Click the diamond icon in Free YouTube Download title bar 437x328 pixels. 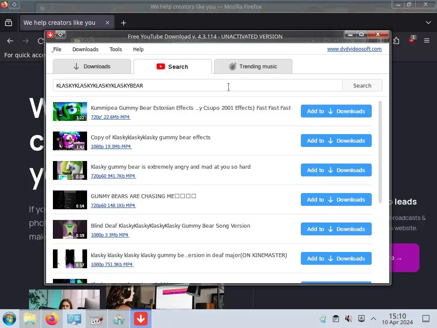click(x=61, y=35)
